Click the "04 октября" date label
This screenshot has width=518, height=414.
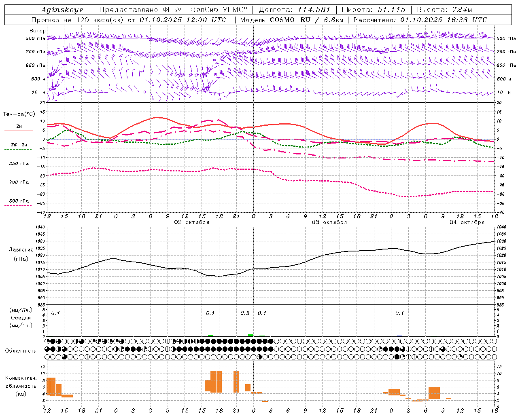467,222
